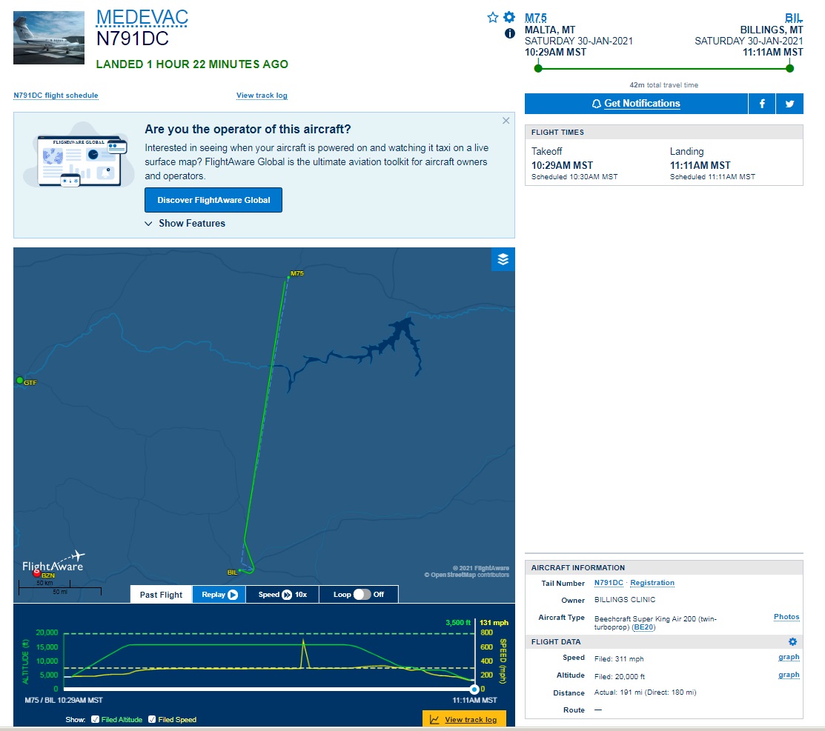The width and height of the screenshot is (825, 731).
Task: Expand Show Features chevron
Action: click(x=149, y=224)
